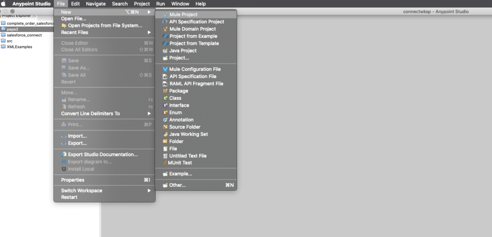Open the Edit menu
This screenshot has width=492, height=237.
[x=75, y=4]
